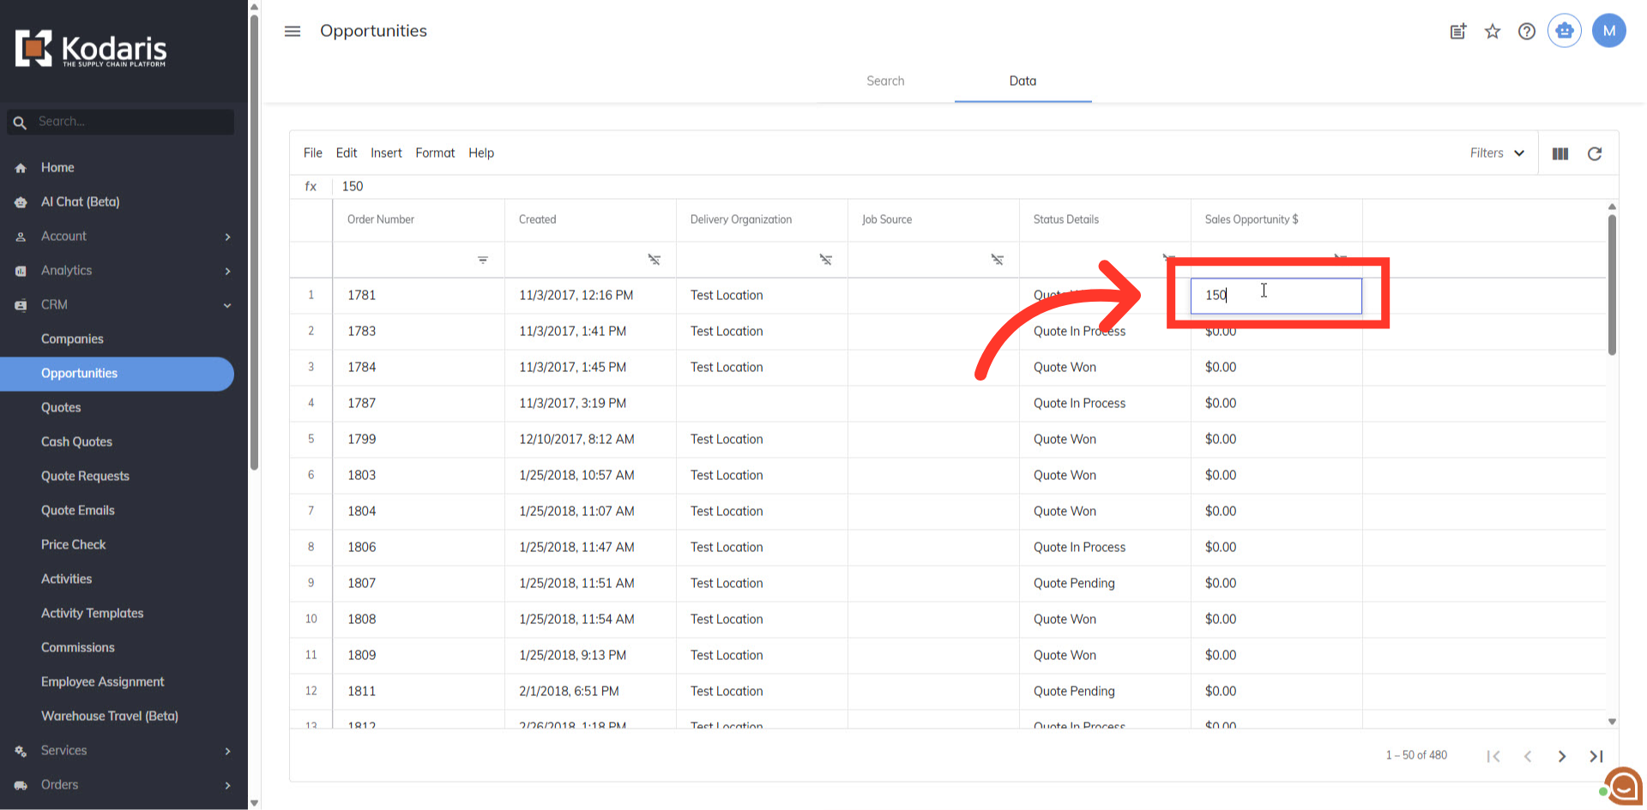
Task: Click the Home icon in sidebar
Action: pyautogui.click(x=21, y=168)
